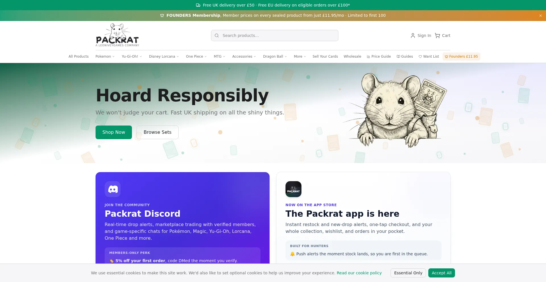Accept All cookies
This screenshot has height=282, width=546.
pyautogui.click(x=441, y=273)
